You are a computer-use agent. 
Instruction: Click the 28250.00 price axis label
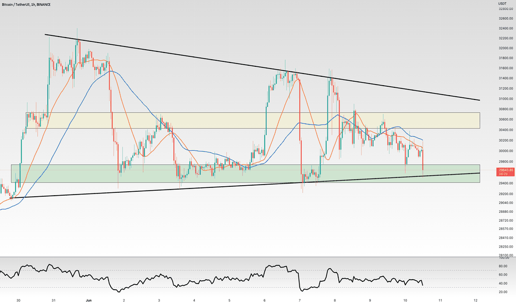[x=506, y=247]
